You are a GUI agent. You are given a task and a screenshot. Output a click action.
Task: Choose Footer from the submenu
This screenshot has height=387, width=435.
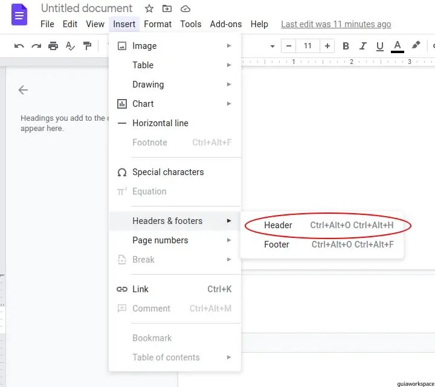point(322,245)
